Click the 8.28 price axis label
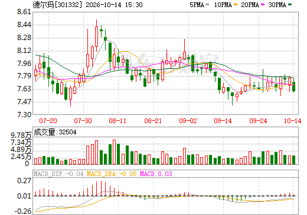The image size is (307, 215). click(x=24, y=38)
